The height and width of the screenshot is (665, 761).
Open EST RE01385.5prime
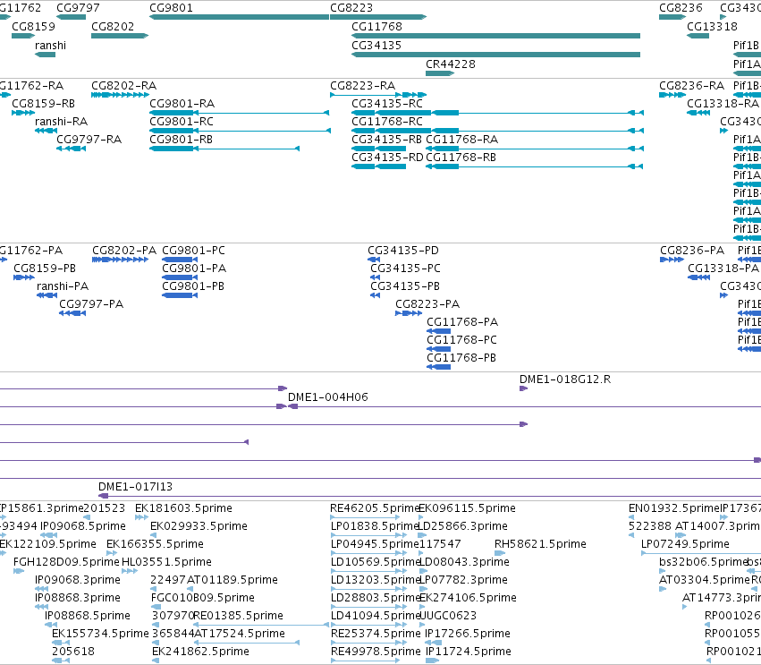click(x=238, y=616)
